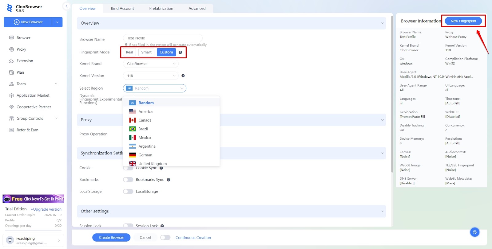Collapse the Other settings section
This screenshot has height=249, width=492.
coord(383,211)
